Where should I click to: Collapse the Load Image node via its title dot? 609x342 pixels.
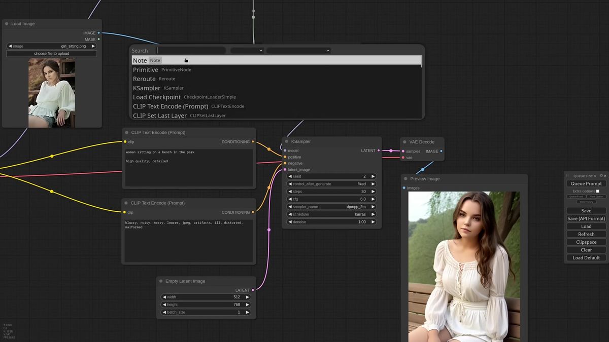tap(7, 24)
